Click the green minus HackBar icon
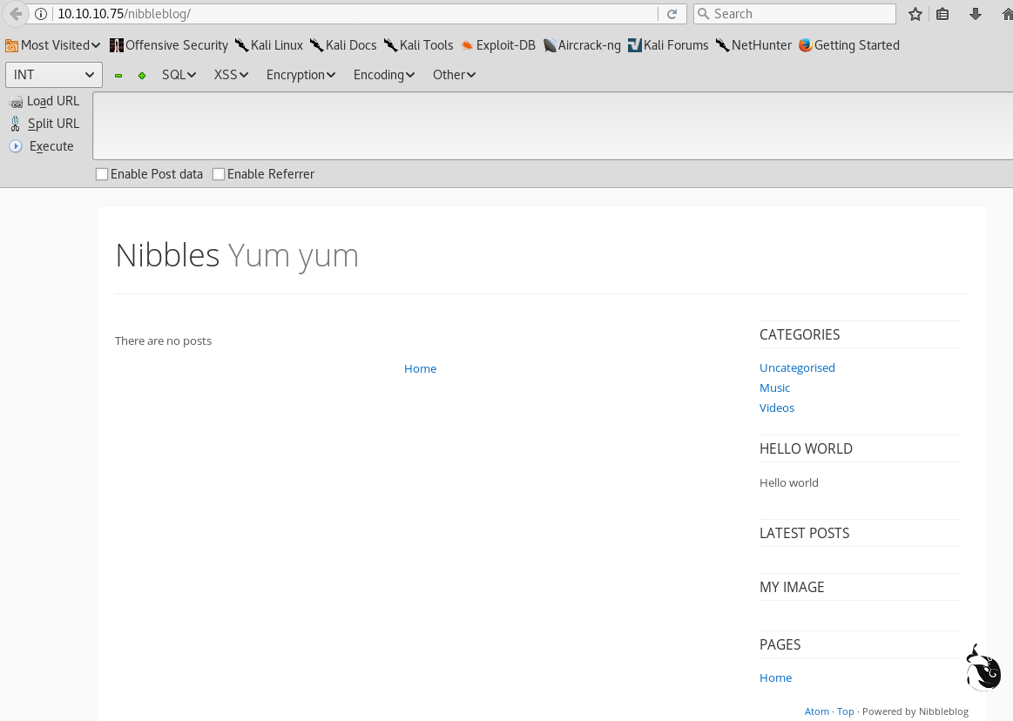Viewport: 1013px width, 721px height. 118,76
